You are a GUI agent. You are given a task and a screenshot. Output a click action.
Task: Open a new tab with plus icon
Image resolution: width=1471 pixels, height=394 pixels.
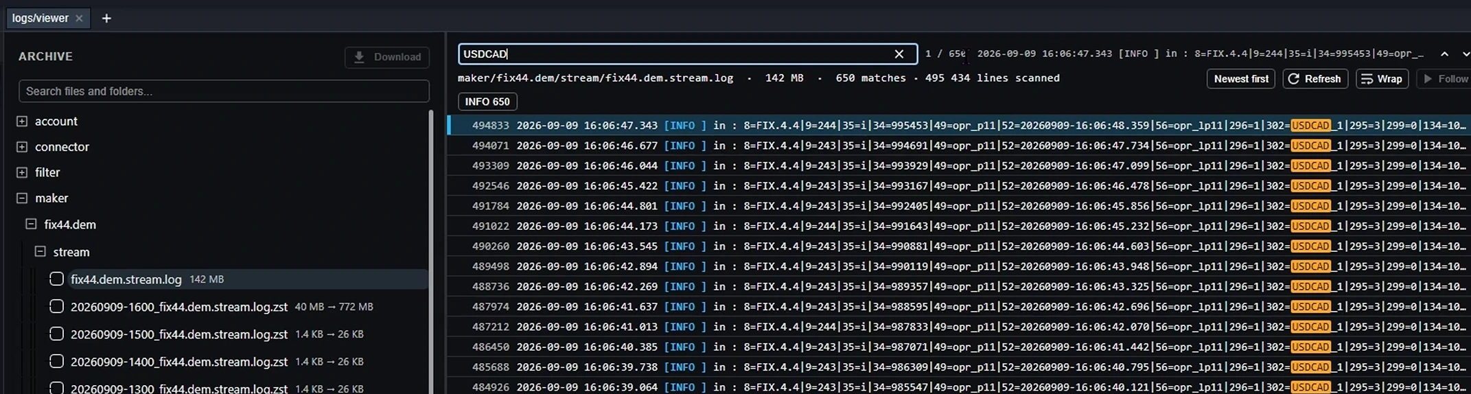point(106,19)
